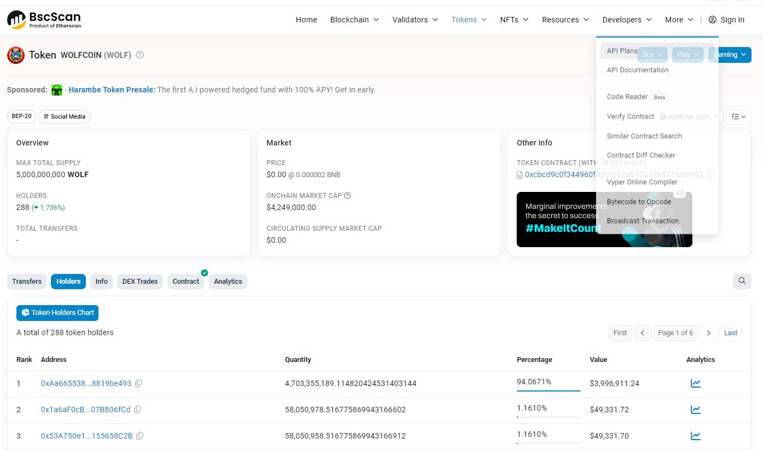Click the Harambe Token sponsor icon
This screenshot has width=763, height=450.
pos(57,90)
